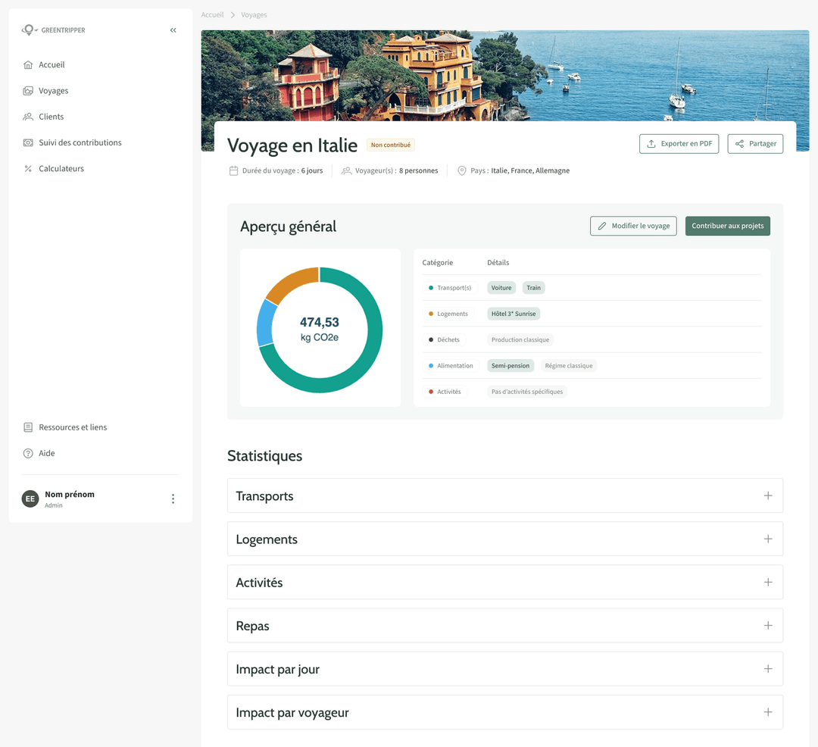The image size is (818, 747).
Task: Click Exporter en PDF button
Action: (x=679, y=144)
